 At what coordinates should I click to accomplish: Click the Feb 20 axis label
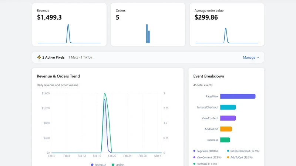pyautogui.click(x=112, y=156)
